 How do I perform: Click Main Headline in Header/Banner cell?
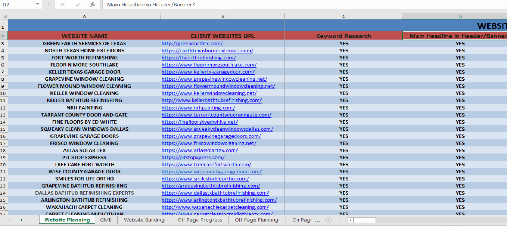click(455, 36)
